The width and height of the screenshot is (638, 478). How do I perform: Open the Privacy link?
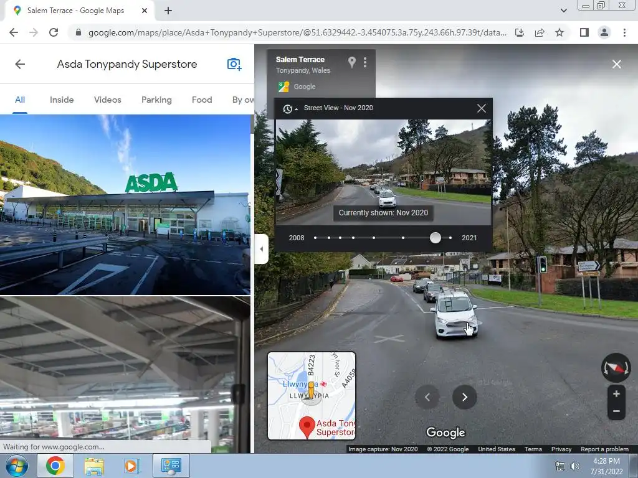click(x=561, y=449)
